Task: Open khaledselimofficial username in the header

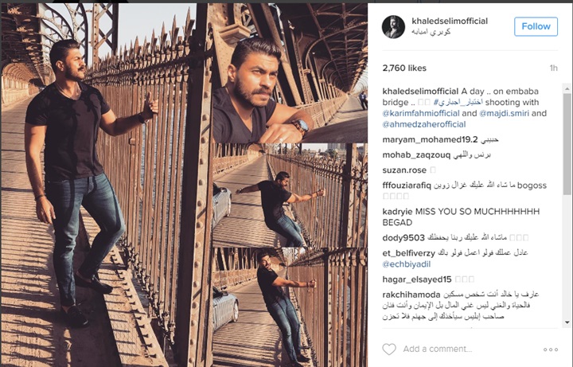Action: coord(450,21)
